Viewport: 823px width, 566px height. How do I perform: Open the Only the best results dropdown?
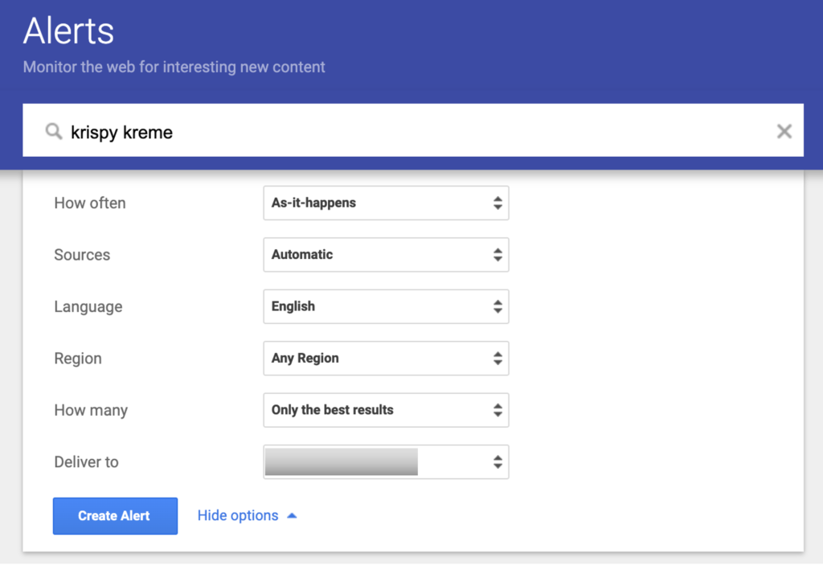pyautogui.click(x=386, y=410)
